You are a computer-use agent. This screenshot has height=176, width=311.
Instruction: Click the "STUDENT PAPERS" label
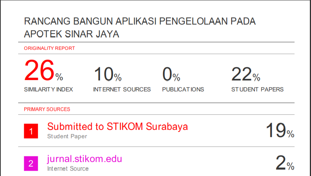click(257, 90)
